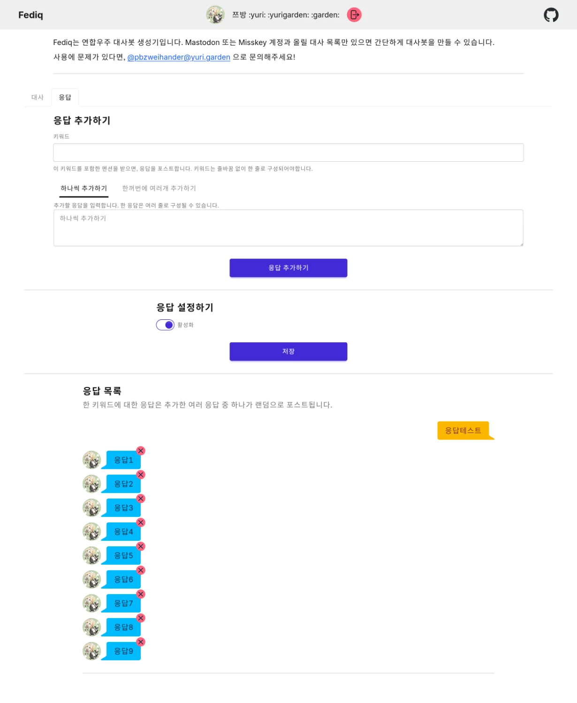Toggle the 활성화 switch

tap(165, 325)
